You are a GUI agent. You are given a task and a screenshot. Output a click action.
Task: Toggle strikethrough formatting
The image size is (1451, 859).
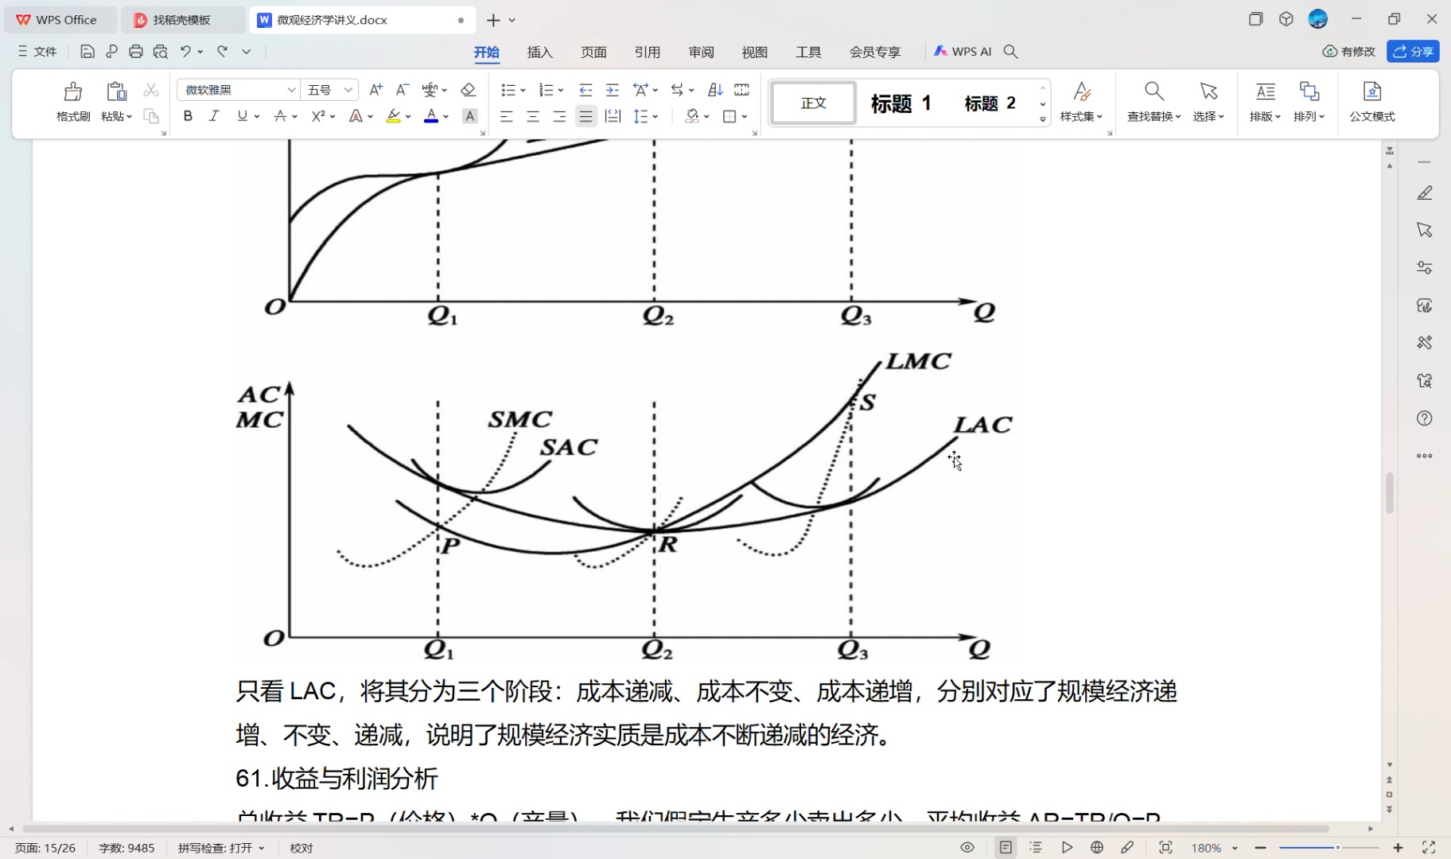click(x=279, y=116)
